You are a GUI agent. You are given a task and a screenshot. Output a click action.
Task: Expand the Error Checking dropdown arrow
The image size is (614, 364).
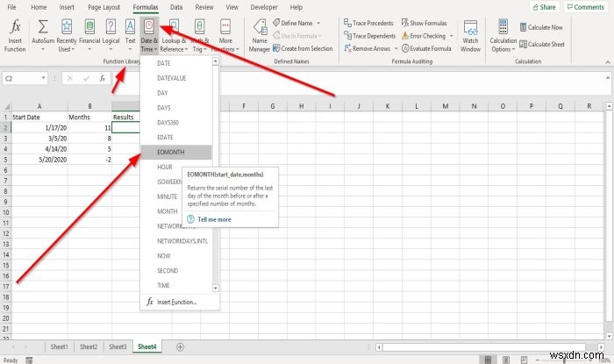coord(451,36)
